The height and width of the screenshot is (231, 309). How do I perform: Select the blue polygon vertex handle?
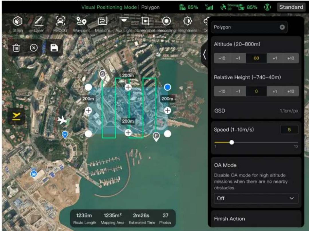click(x=168, y=87)
